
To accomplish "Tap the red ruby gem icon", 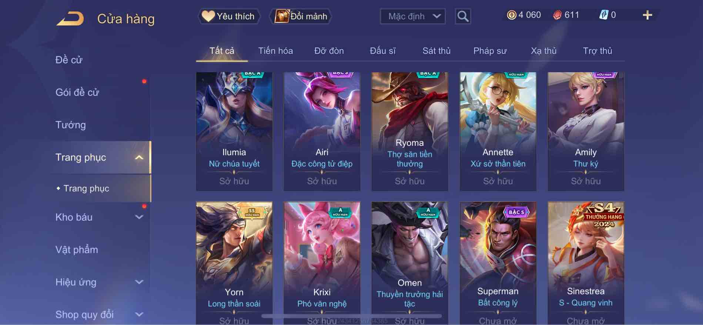I will click(x=557, y=15).
